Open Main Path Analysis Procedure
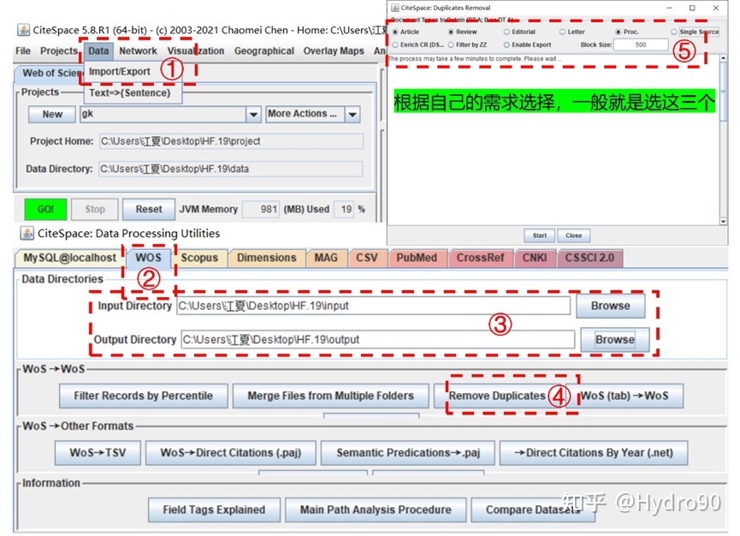 click(376, 510)
